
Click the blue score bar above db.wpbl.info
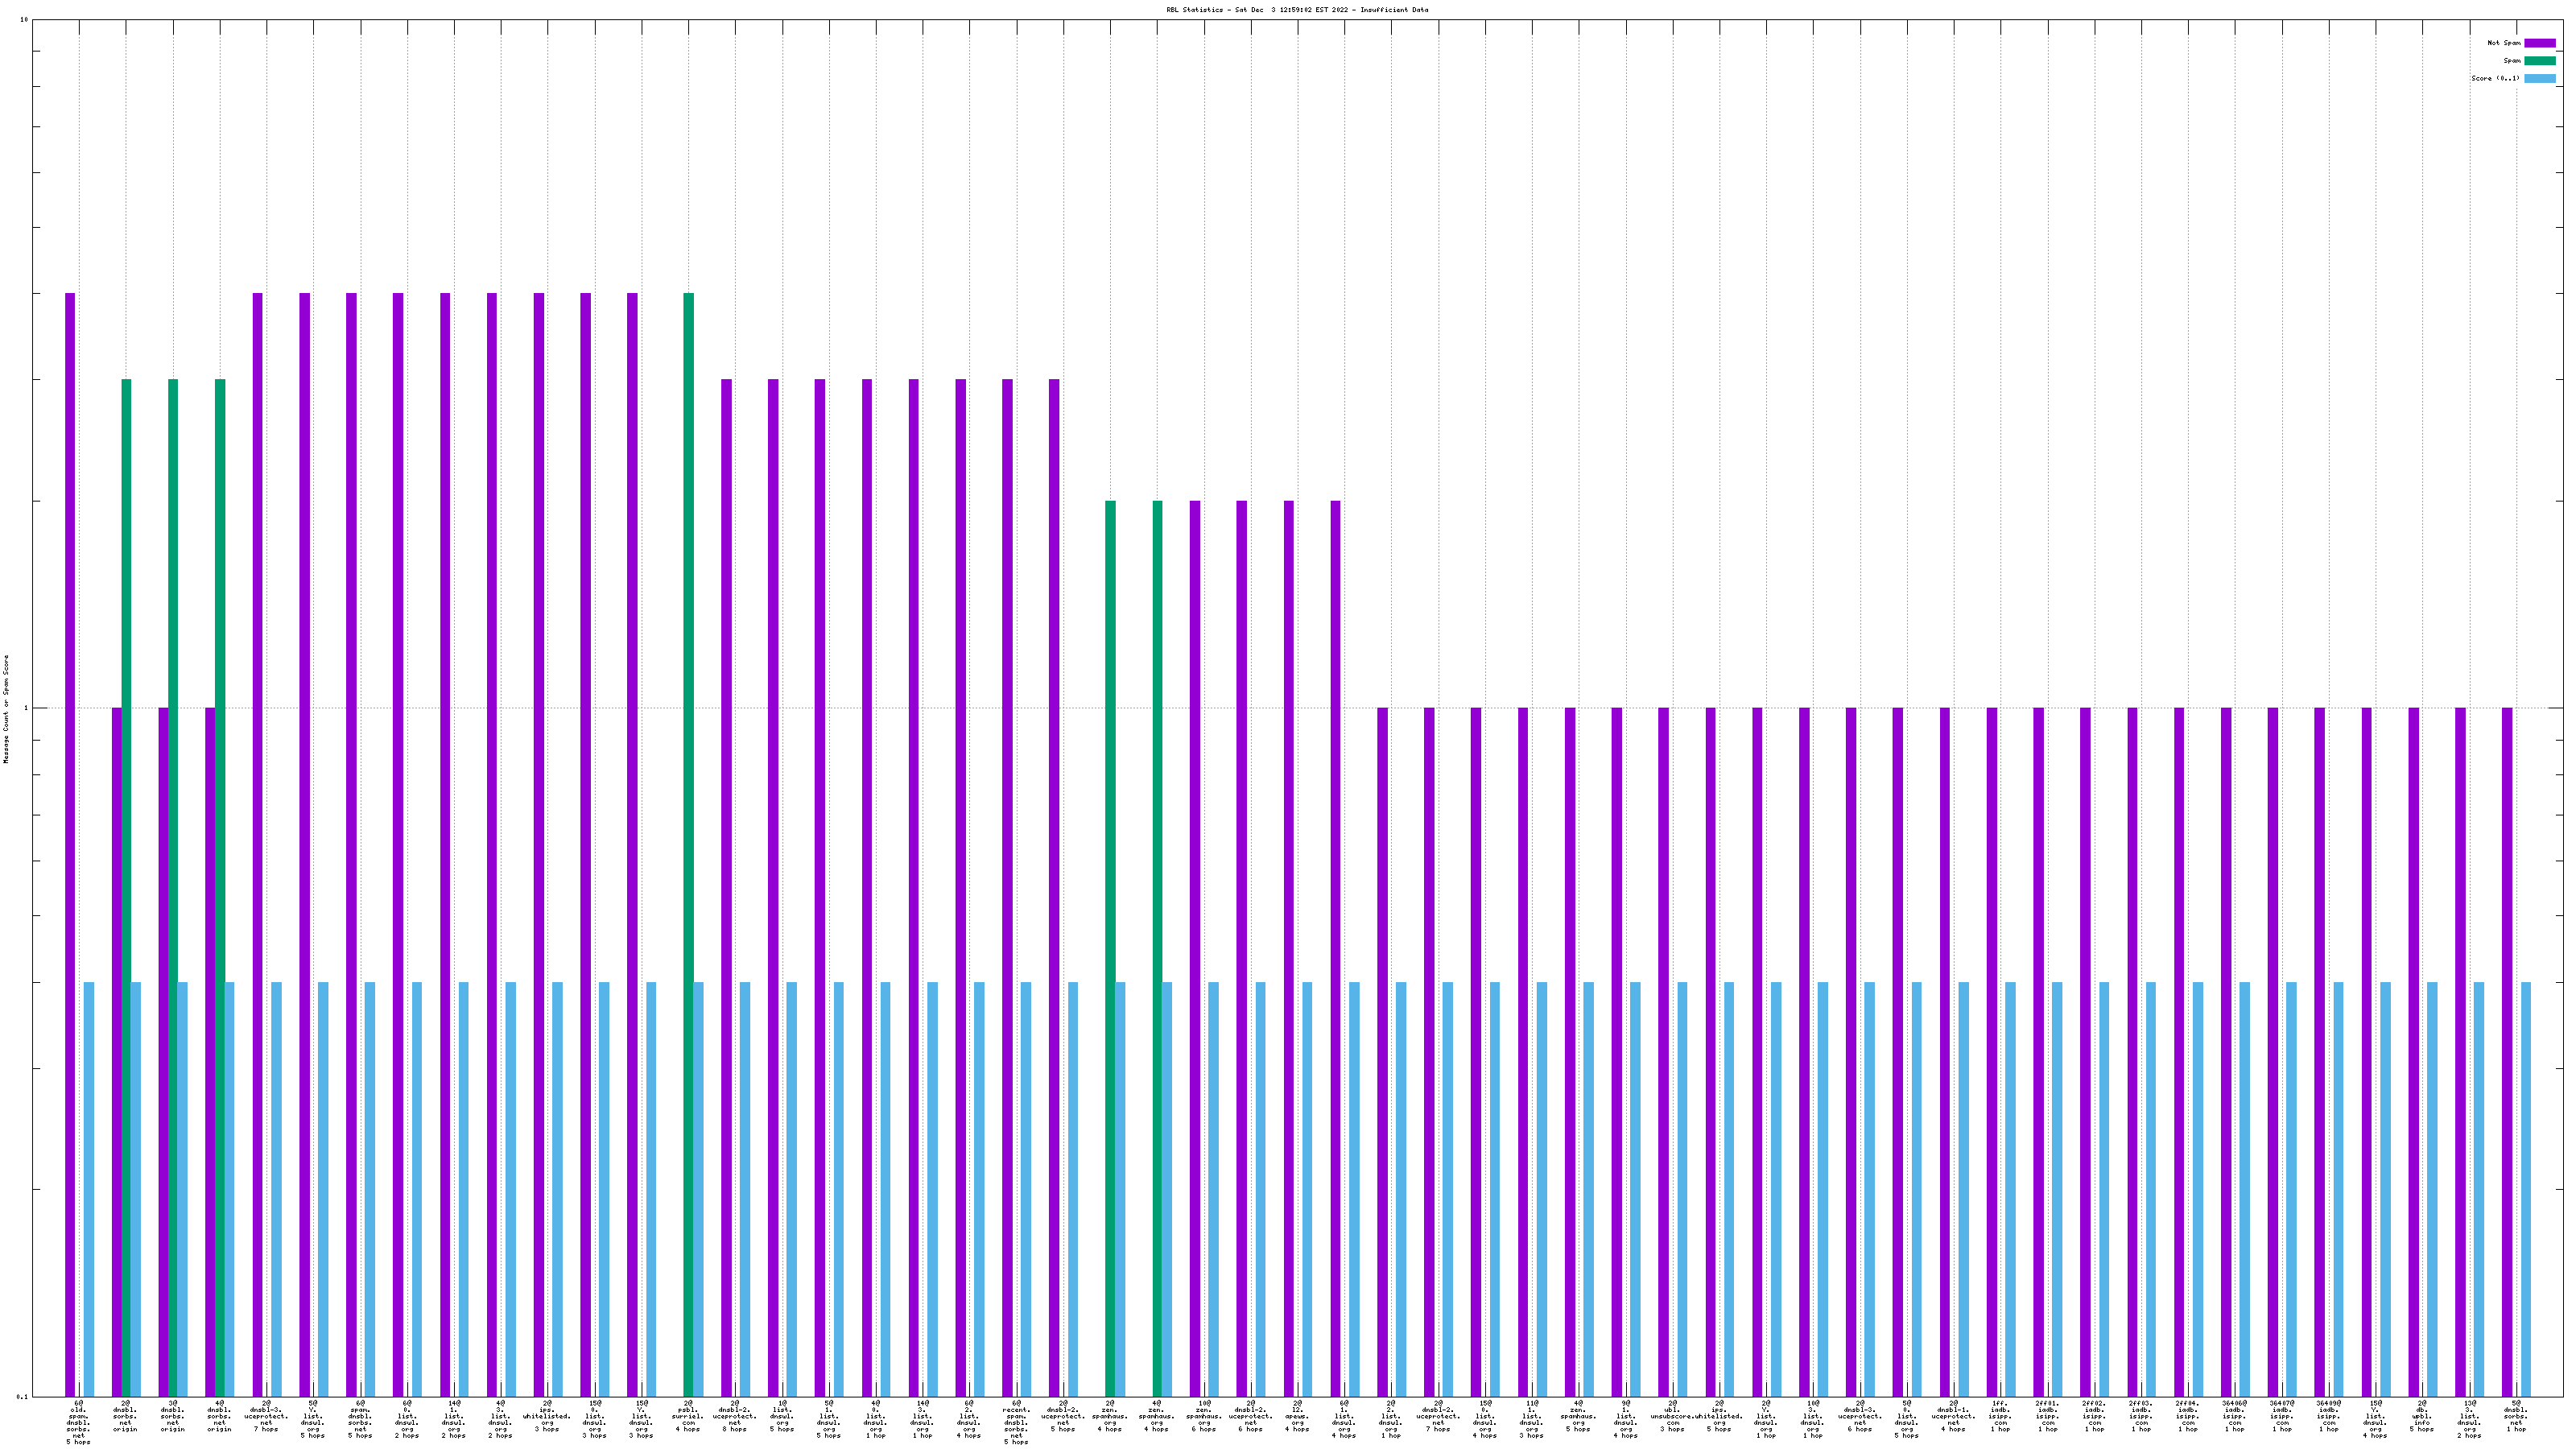[x=2432, y=1188]
